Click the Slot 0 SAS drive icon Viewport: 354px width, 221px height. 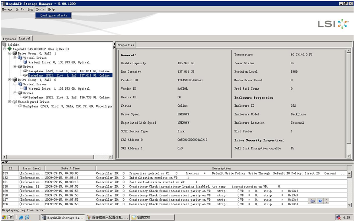coord(25,71)
